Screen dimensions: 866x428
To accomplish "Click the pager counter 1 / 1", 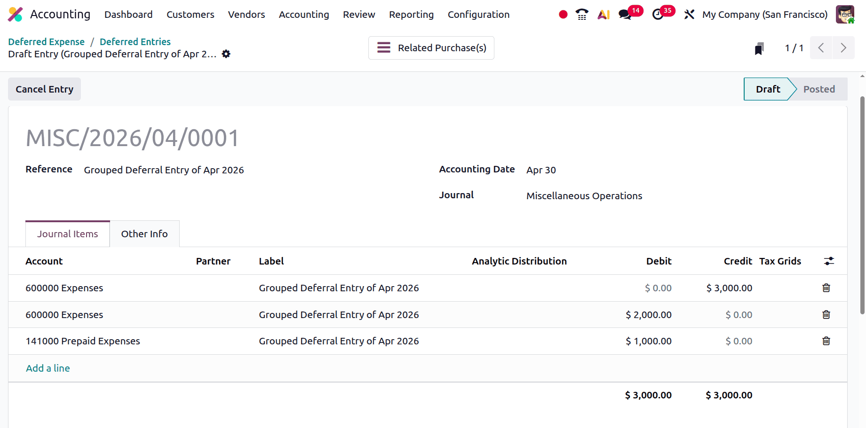I will [794, 48].
